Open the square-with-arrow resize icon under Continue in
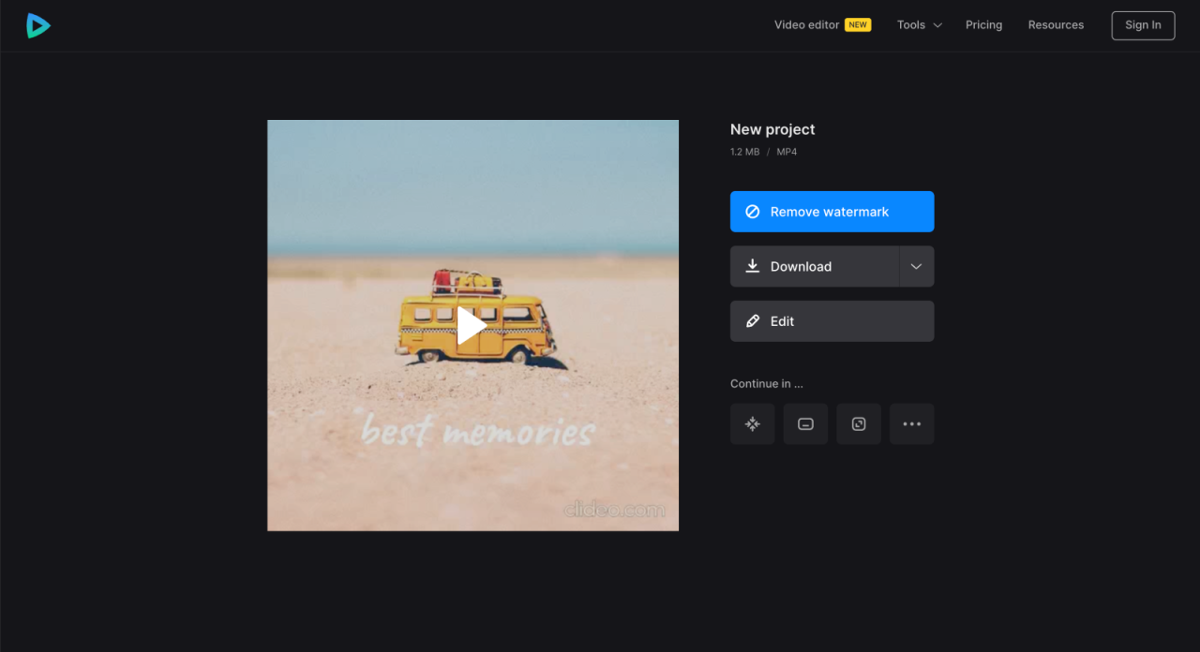Image resolution: width=1200 pixels, height=652 pixels. click(x=859, y=423)
